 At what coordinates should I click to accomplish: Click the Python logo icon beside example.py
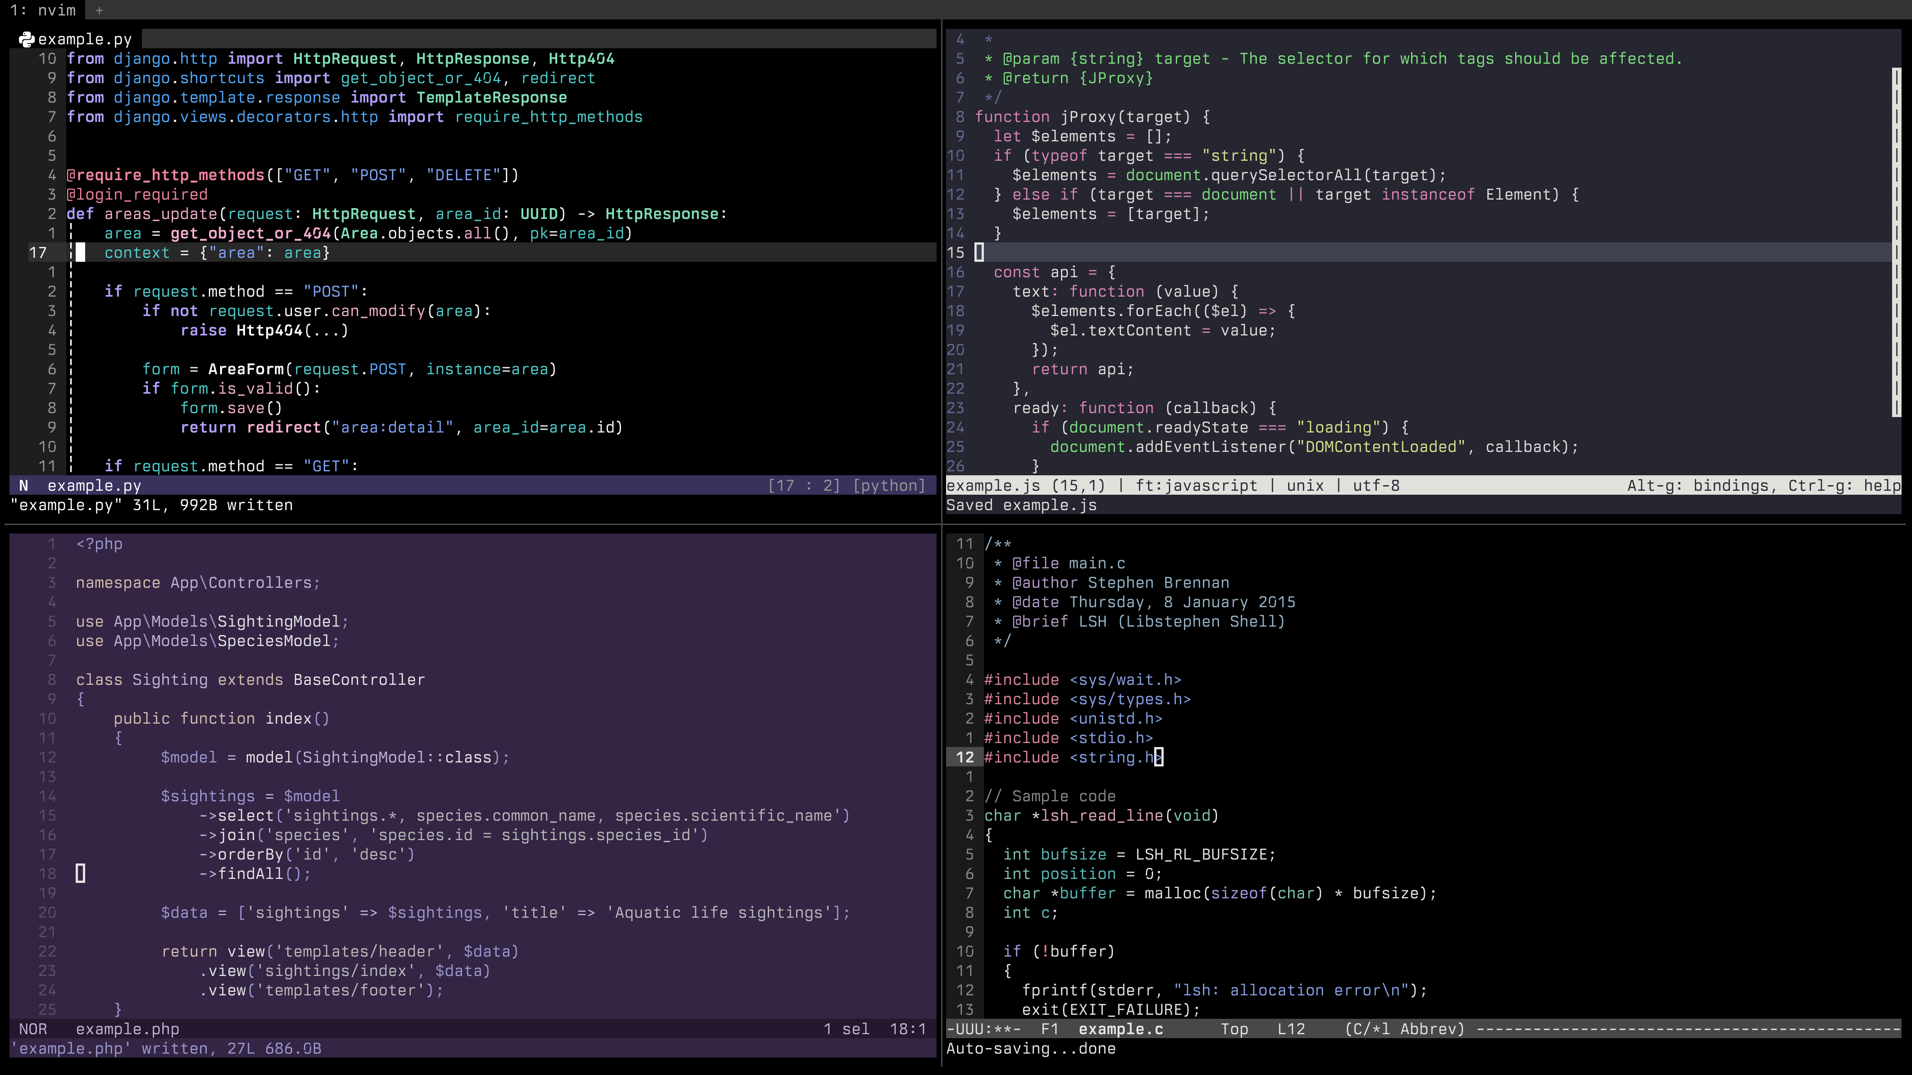pos(27,39)
